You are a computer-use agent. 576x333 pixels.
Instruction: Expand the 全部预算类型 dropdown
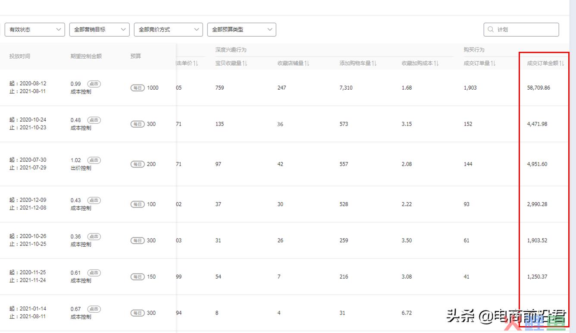[x=241, y=29]
